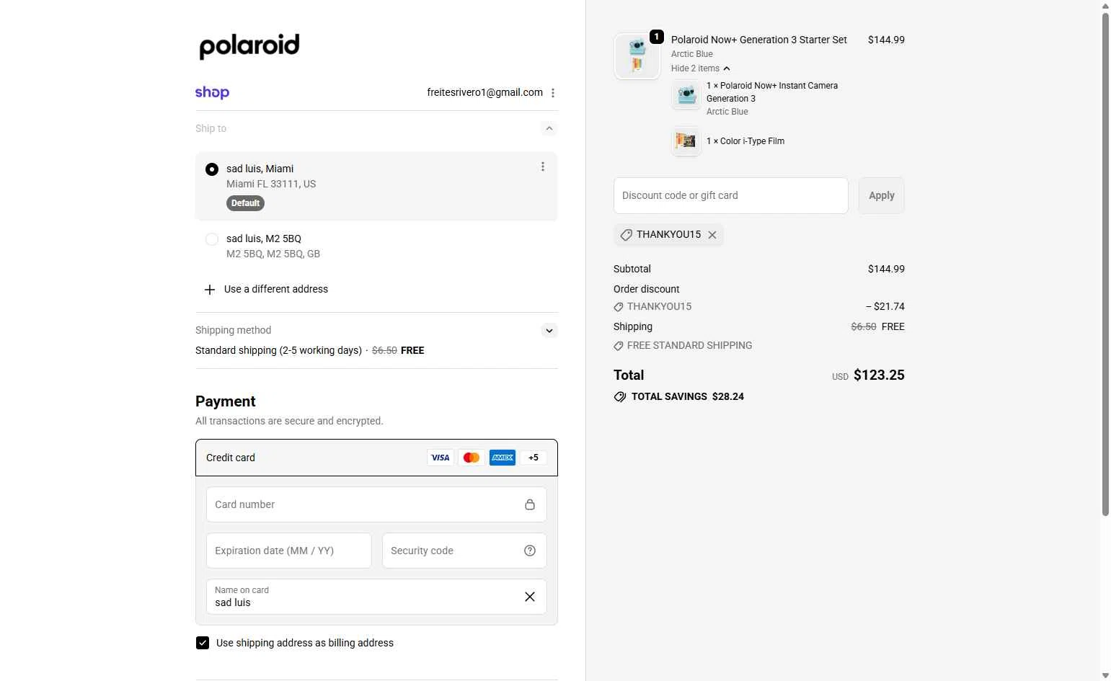The image size is (1111, 681).
Task: Expand the Shipping method section
Action: [x=549, y=331]
